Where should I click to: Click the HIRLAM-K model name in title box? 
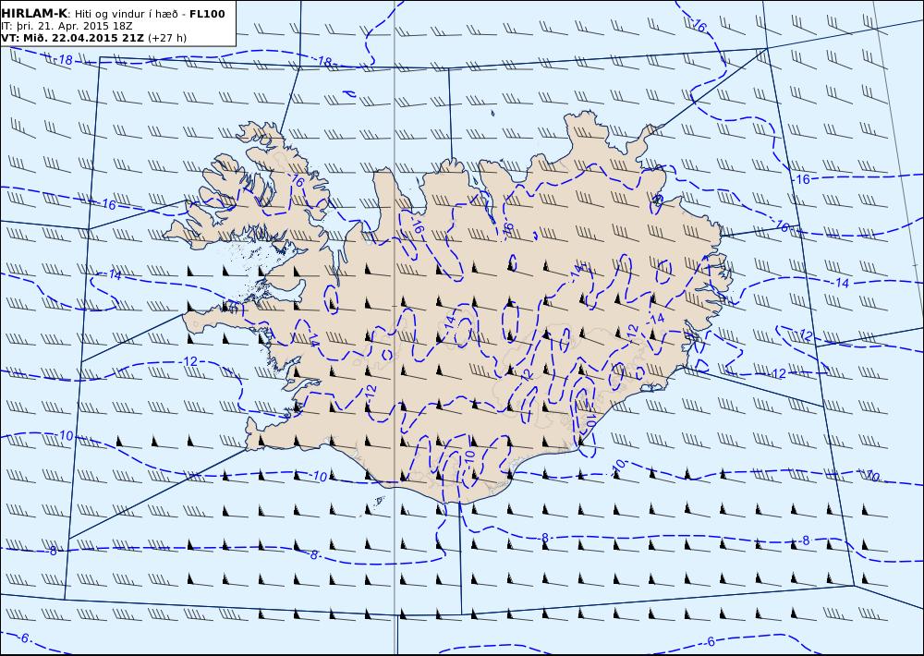(34, 14)
